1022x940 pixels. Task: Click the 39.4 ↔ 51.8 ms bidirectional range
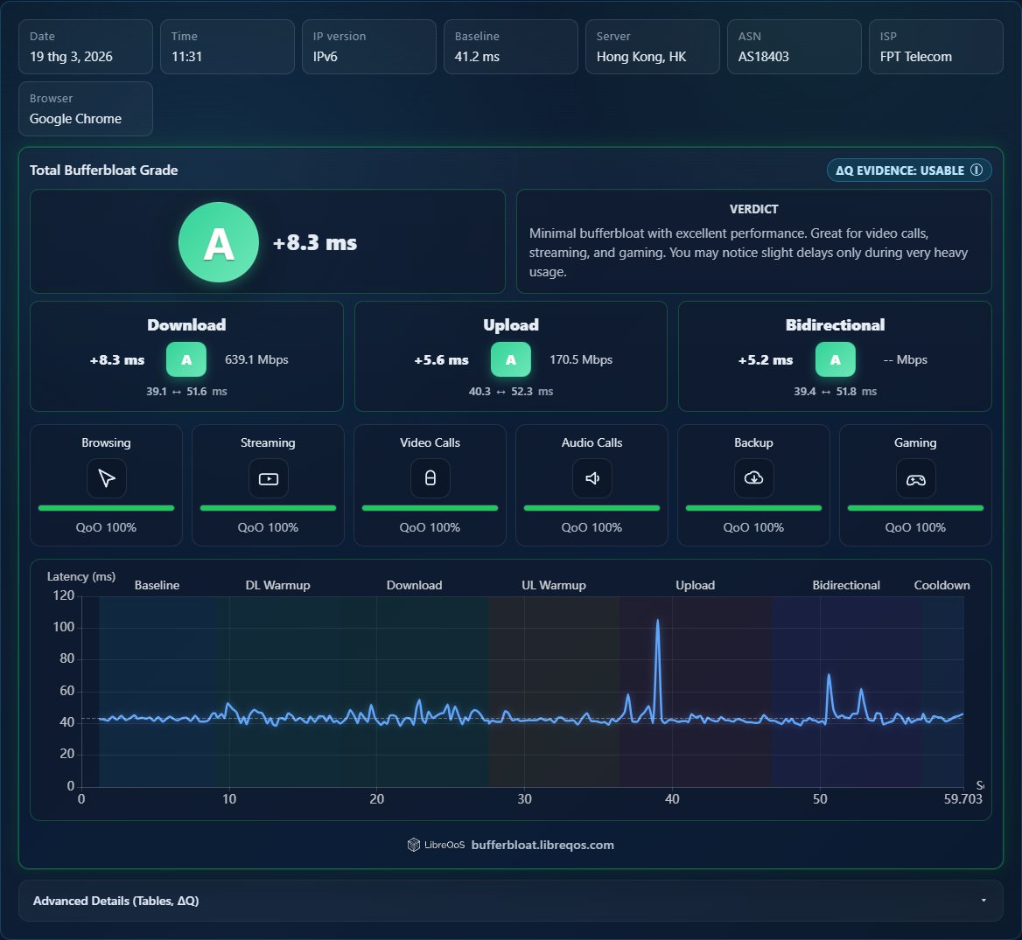coord(835,392)
